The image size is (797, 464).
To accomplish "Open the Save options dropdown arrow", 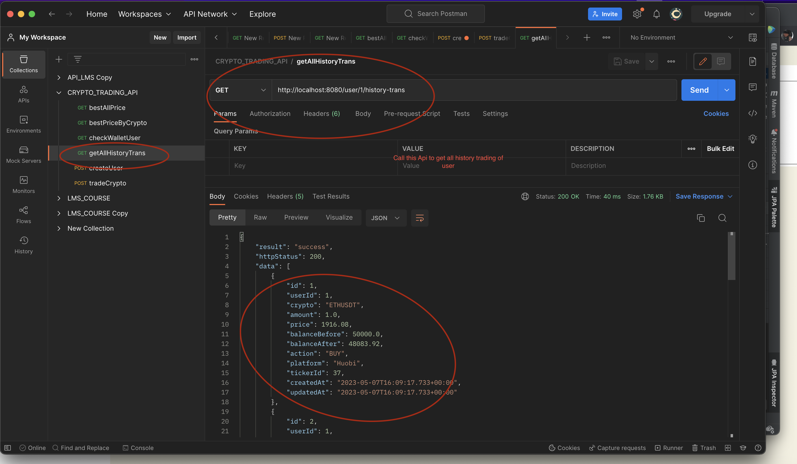I will pyautogui.click(x=651, y=61).
